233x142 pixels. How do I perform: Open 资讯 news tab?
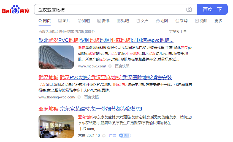click(x=103, y=21)
